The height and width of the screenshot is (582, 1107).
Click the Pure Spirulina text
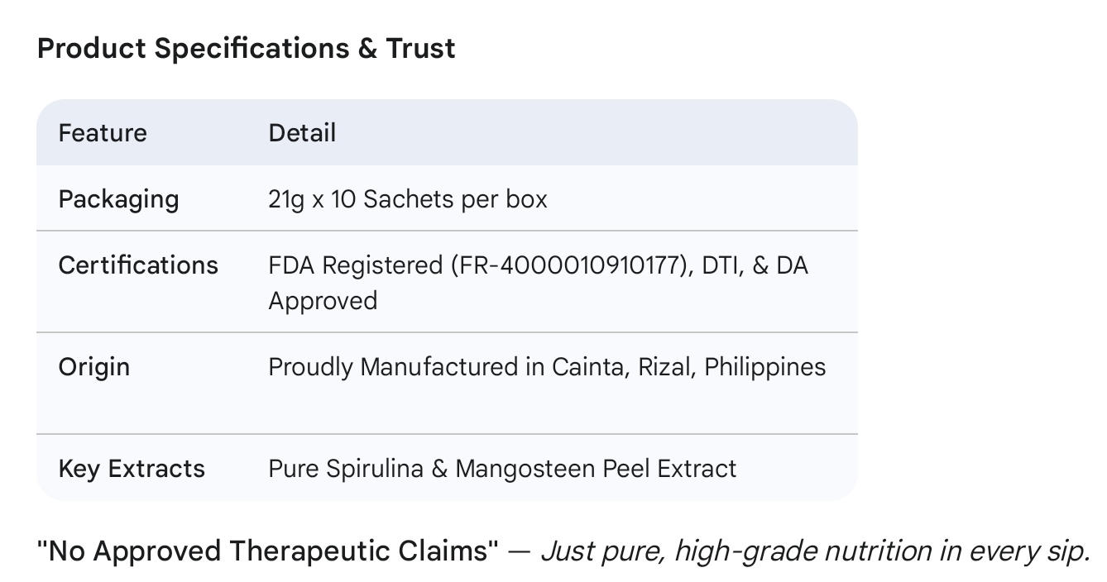[x=346, y=469]
